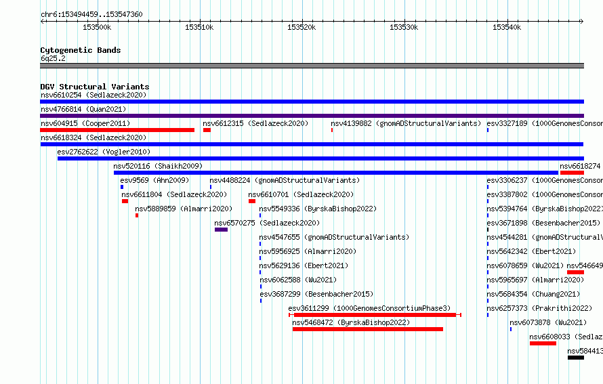This screenshot has height=384, width=603.
Task: Select nsv6612315 (Sedlazeck2020) label
Action: coord(255,123)
